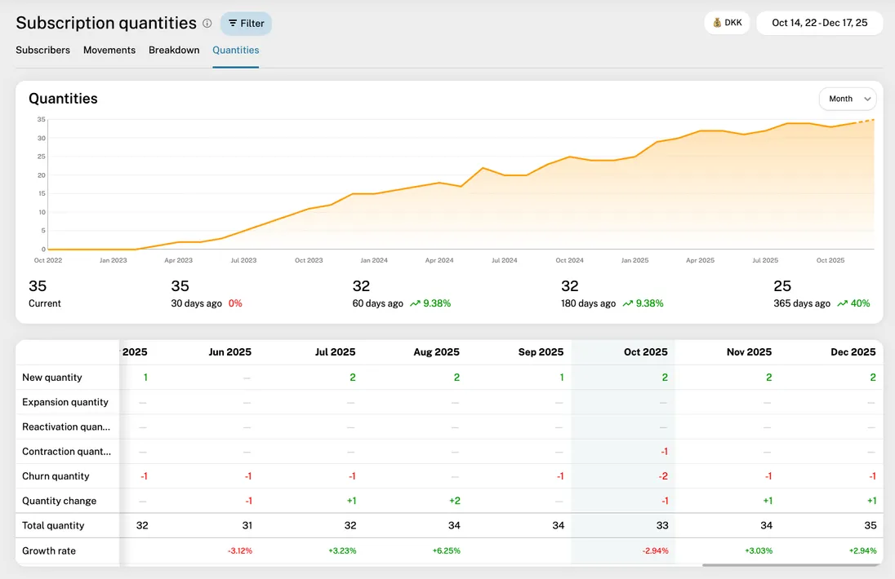The height and width of the screenshot is (579, 895).
Task: Select the DKK currency button
Action: pos(727,22)
